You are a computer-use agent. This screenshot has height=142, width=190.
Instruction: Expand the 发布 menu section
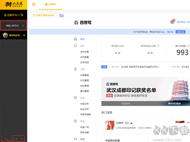82,46
